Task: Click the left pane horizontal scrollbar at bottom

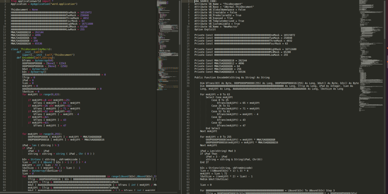Action: (76, 193)
